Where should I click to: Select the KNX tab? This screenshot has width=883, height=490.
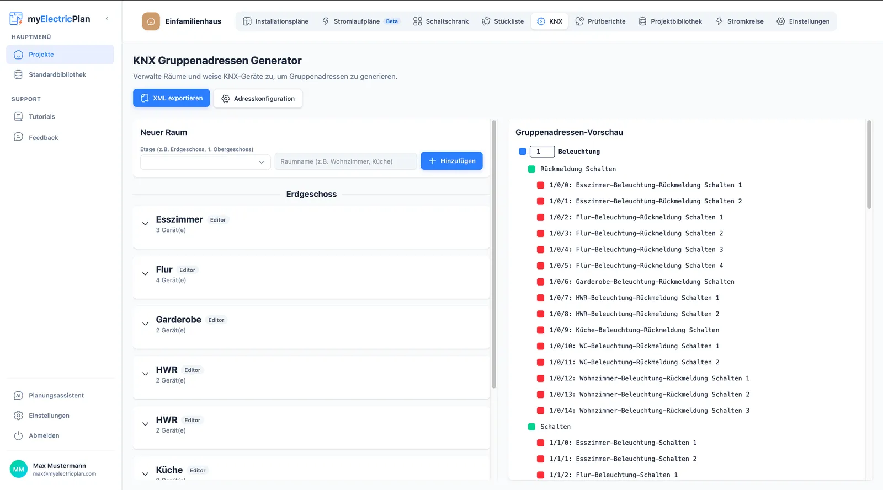coord(550,21)
